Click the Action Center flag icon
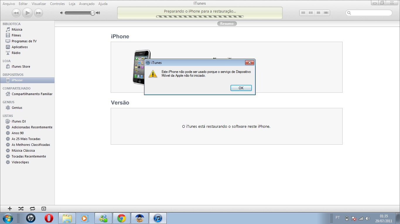The width and height of the screenshot is (400, 224). click(x=354, y=218)
